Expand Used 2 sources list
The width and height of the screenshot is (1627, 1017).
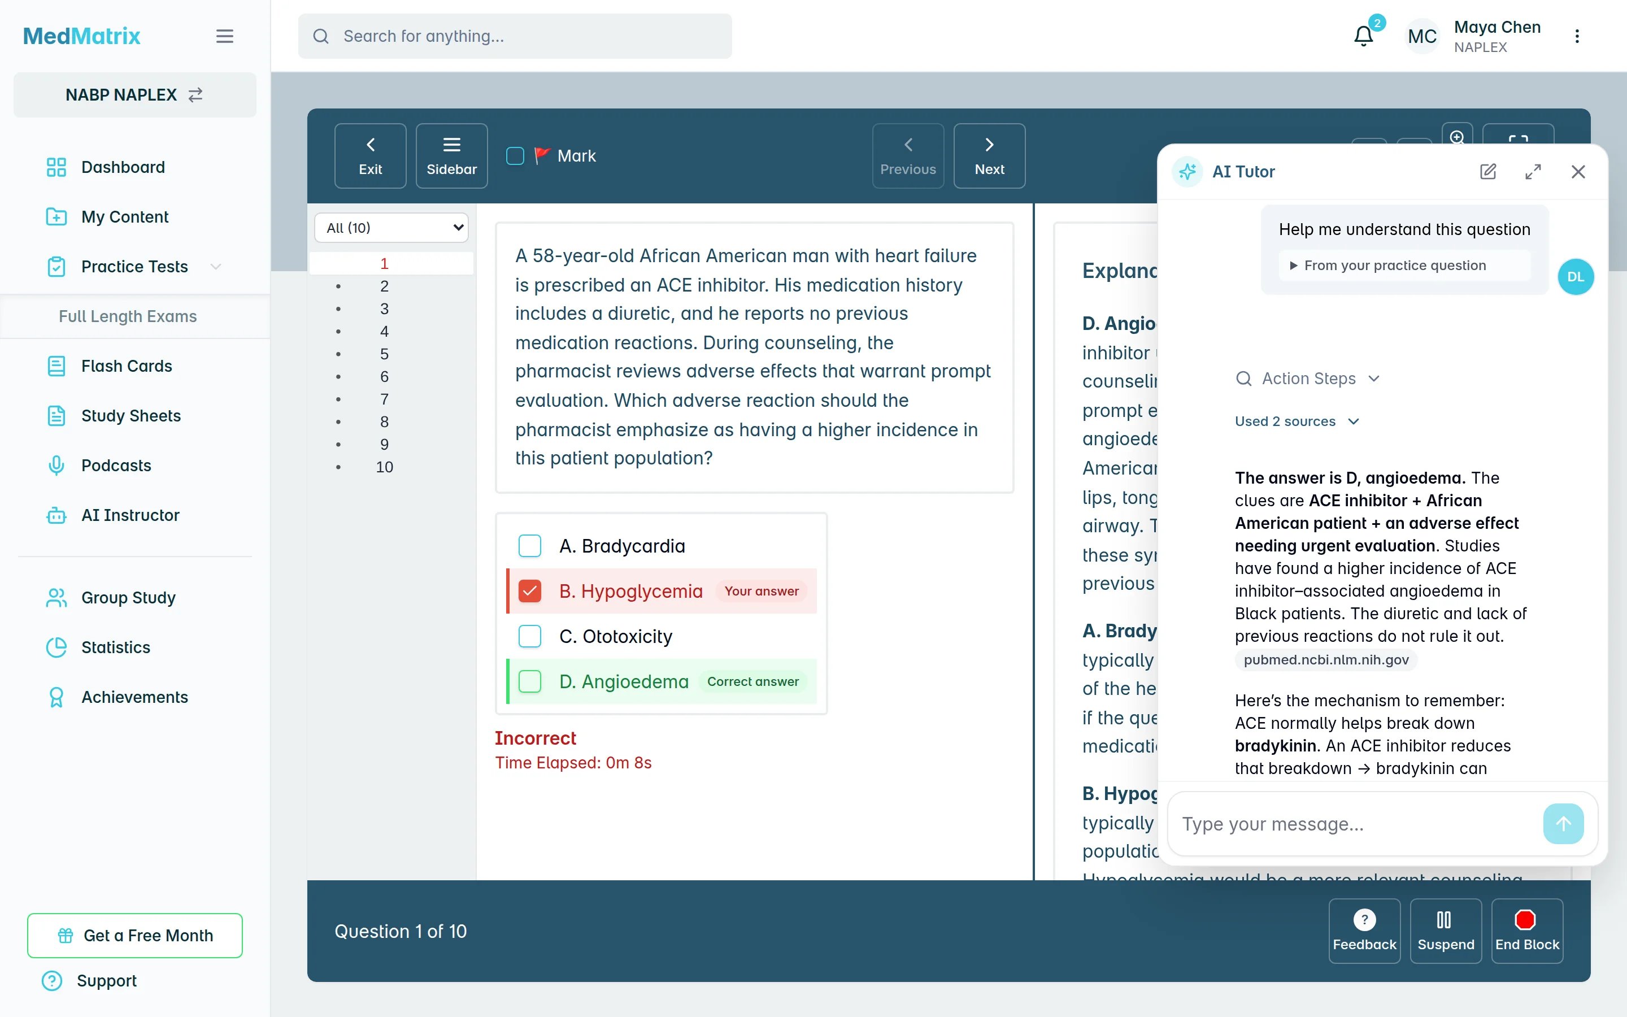(1297, 421)
